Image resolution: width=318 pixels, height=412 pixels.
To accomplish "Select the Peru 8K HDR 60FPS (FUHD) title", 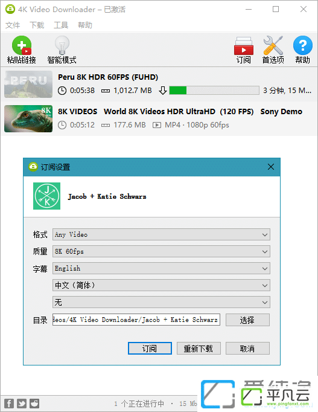I will click(x=108, y=77).
